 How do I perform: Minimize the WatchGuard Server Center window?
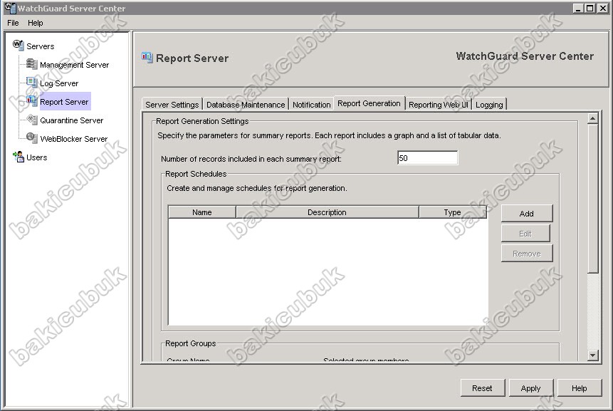point(579,9)
